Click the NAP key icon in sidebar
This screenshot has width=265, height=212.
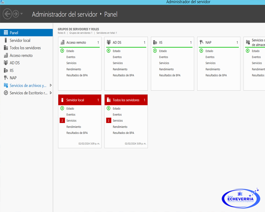(x=6, y=78)
